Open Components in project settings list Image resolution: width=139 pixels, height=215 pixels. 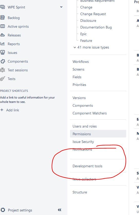click(x=83, y=106)
